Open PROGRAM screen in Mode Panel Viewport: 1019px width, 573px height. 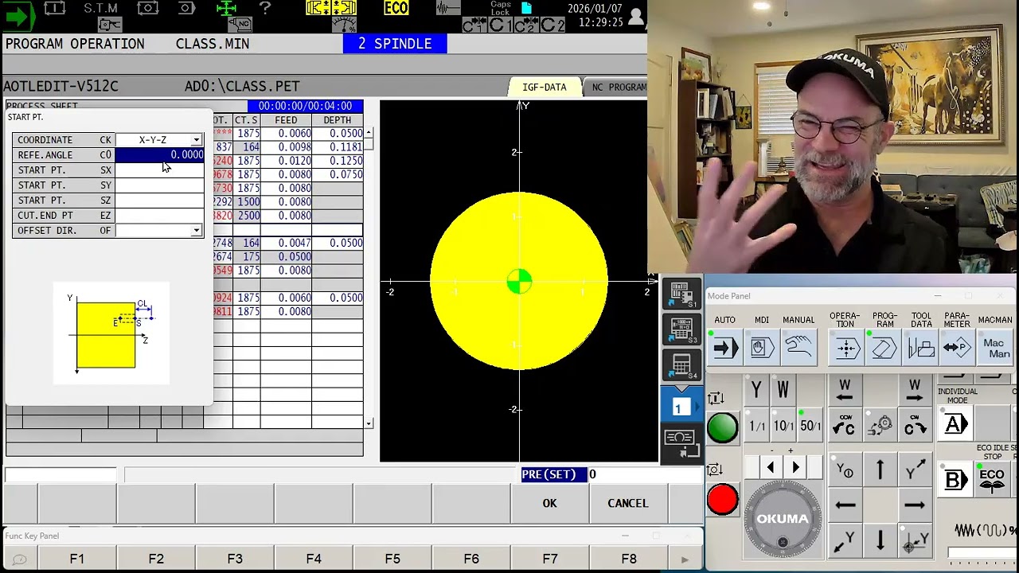tap(883, 348)
